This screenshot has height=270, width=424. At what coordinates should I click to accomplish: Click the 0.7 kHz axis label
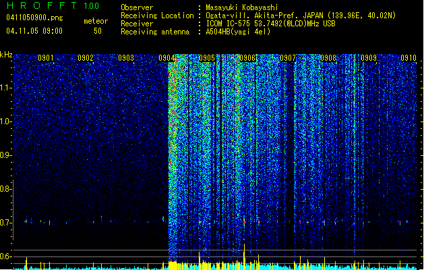pyautogui.click(x=5, y=223)
